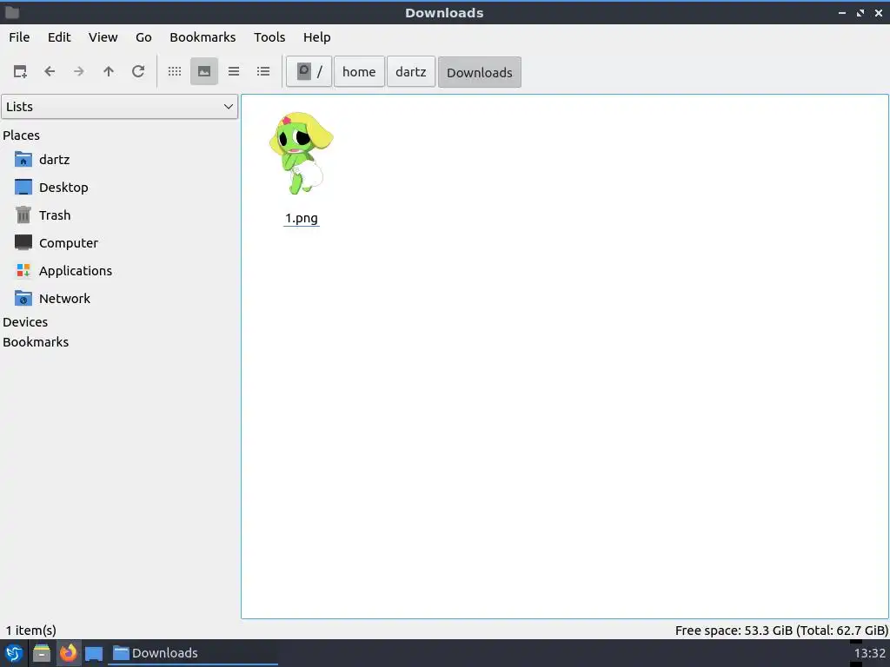Open the Lists side pane dropdown
This screenshot has height=667, width=890.
[x=119, y=107]
